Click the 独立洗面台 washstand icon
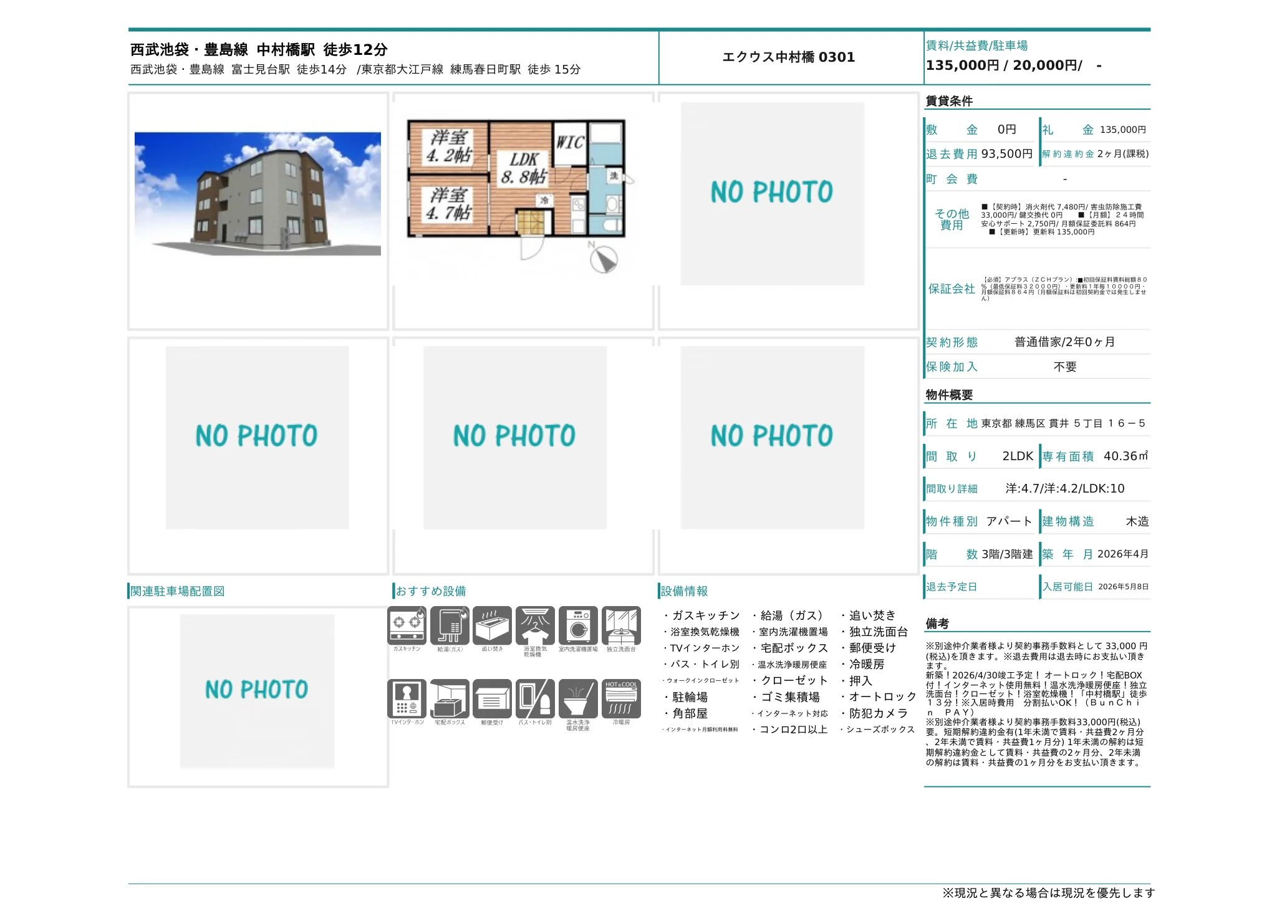Image resolution: width=1282 pixels, height=906 pixels. [x=621, y=625]
